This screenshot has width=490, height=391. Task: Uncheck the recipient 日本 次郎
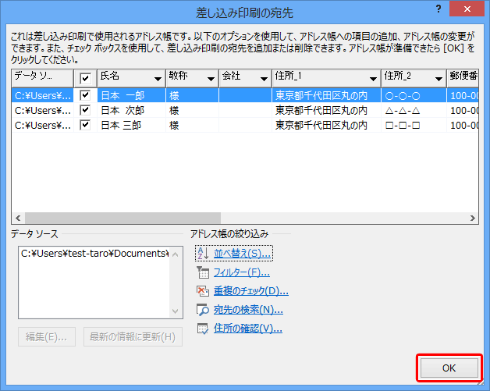(x=85, y=110)
